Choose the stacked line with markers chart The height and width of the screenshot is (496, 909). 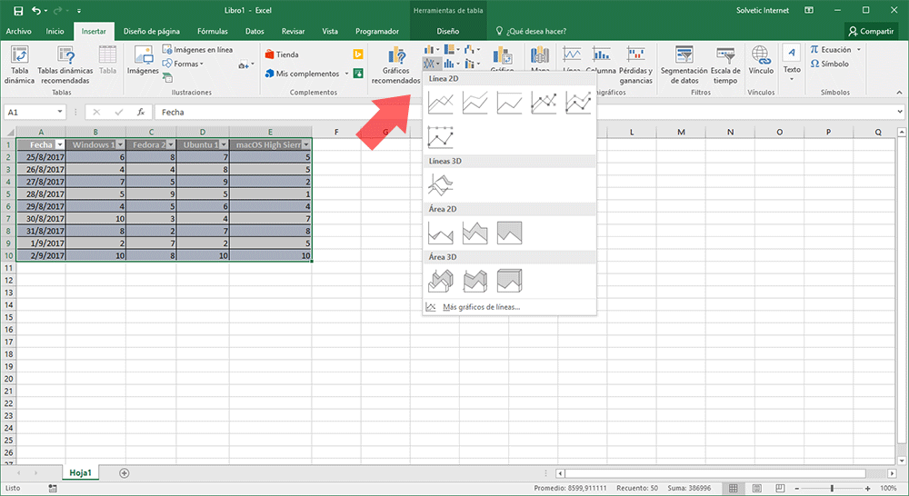click(x=578, y=103)
